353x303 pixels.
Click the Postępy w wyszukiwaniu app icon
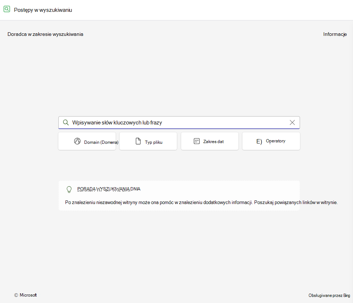(7, 9)
